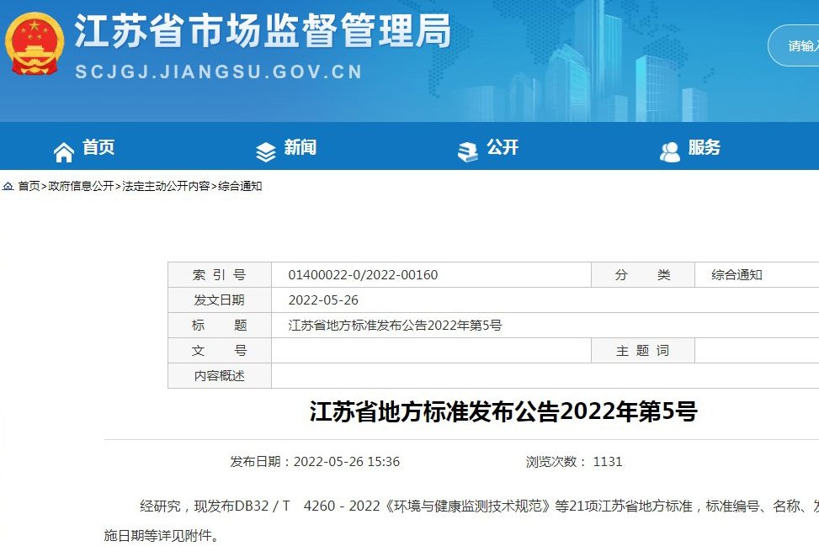Viewport: 819px width, 546px height.
Task: Click the 首页 breadcrumb link
Action: [x=29, y=187]
